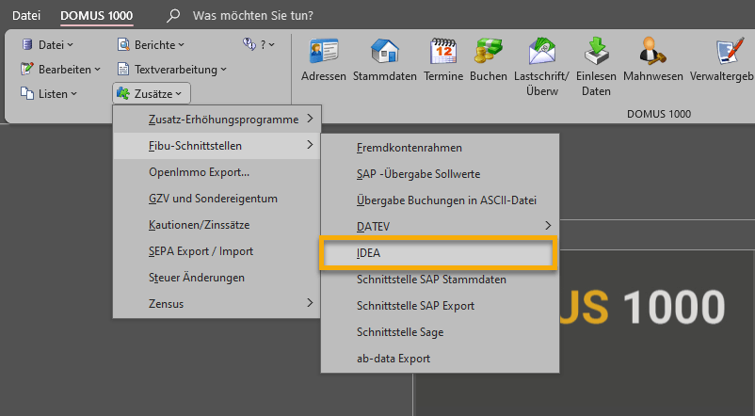Click the 'Was möchten Sie tun?' search field

tap(253, 15)
